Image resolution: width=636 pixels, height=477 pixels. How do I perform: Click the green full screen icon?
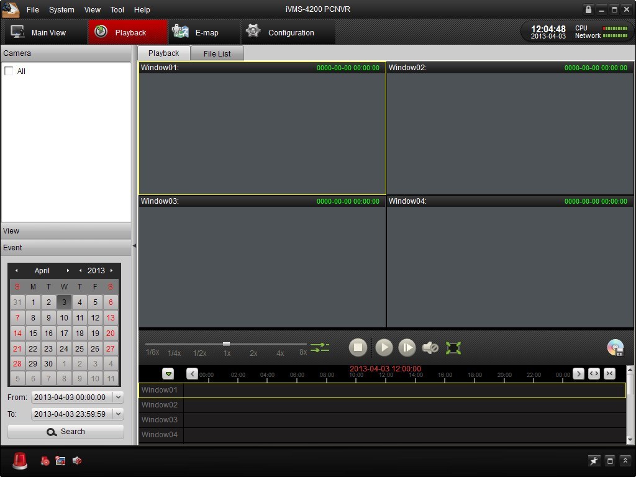tap(453, 348)
